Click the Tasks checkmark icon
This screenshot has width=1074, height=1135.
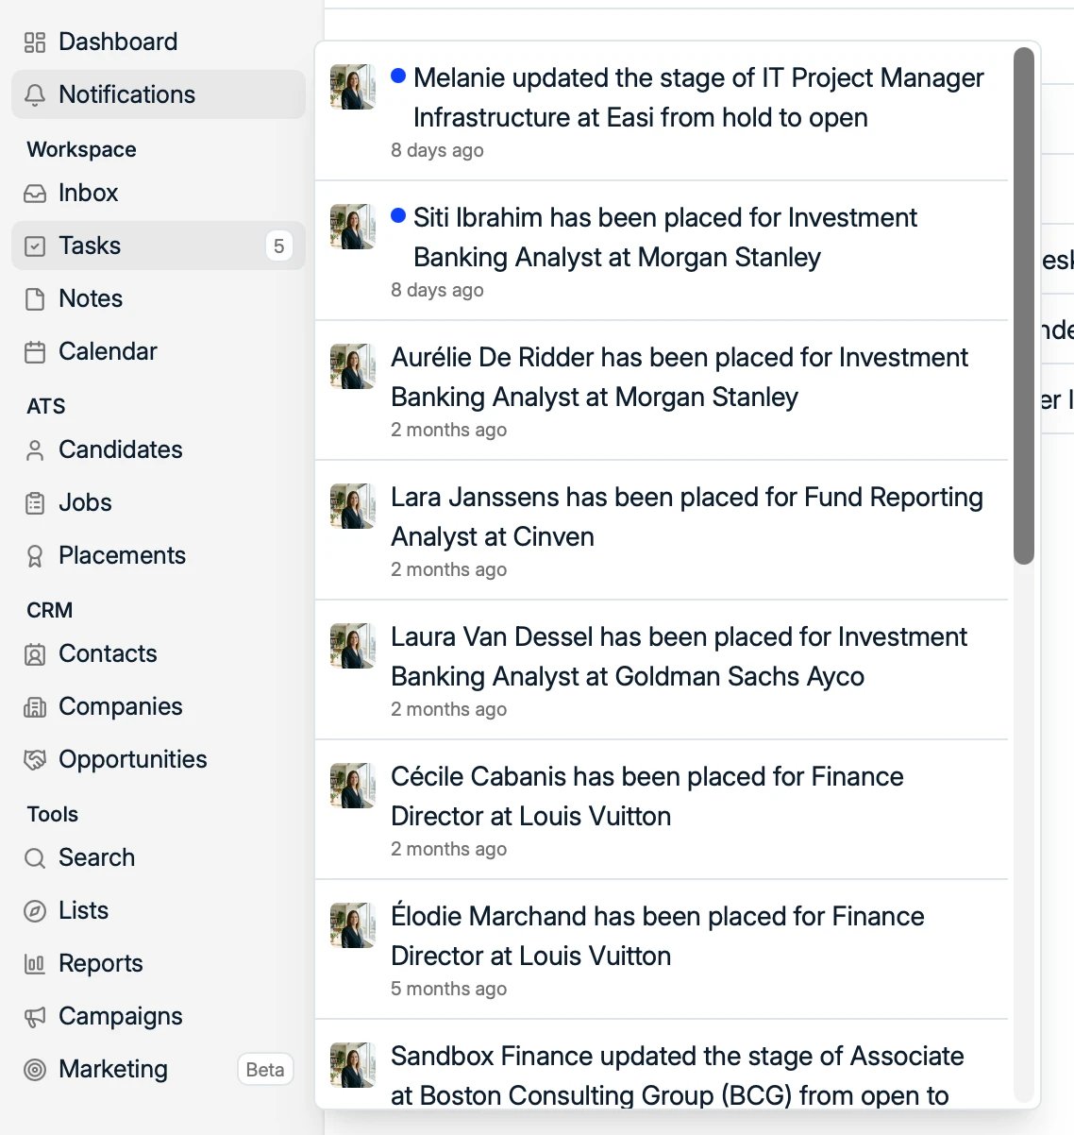(35, 246)
